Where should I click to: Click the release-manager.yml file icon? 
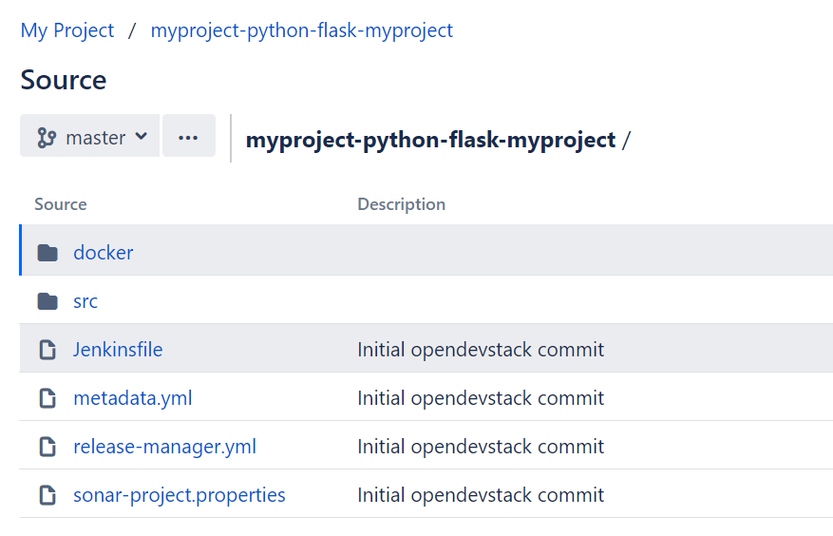point(47,446)
